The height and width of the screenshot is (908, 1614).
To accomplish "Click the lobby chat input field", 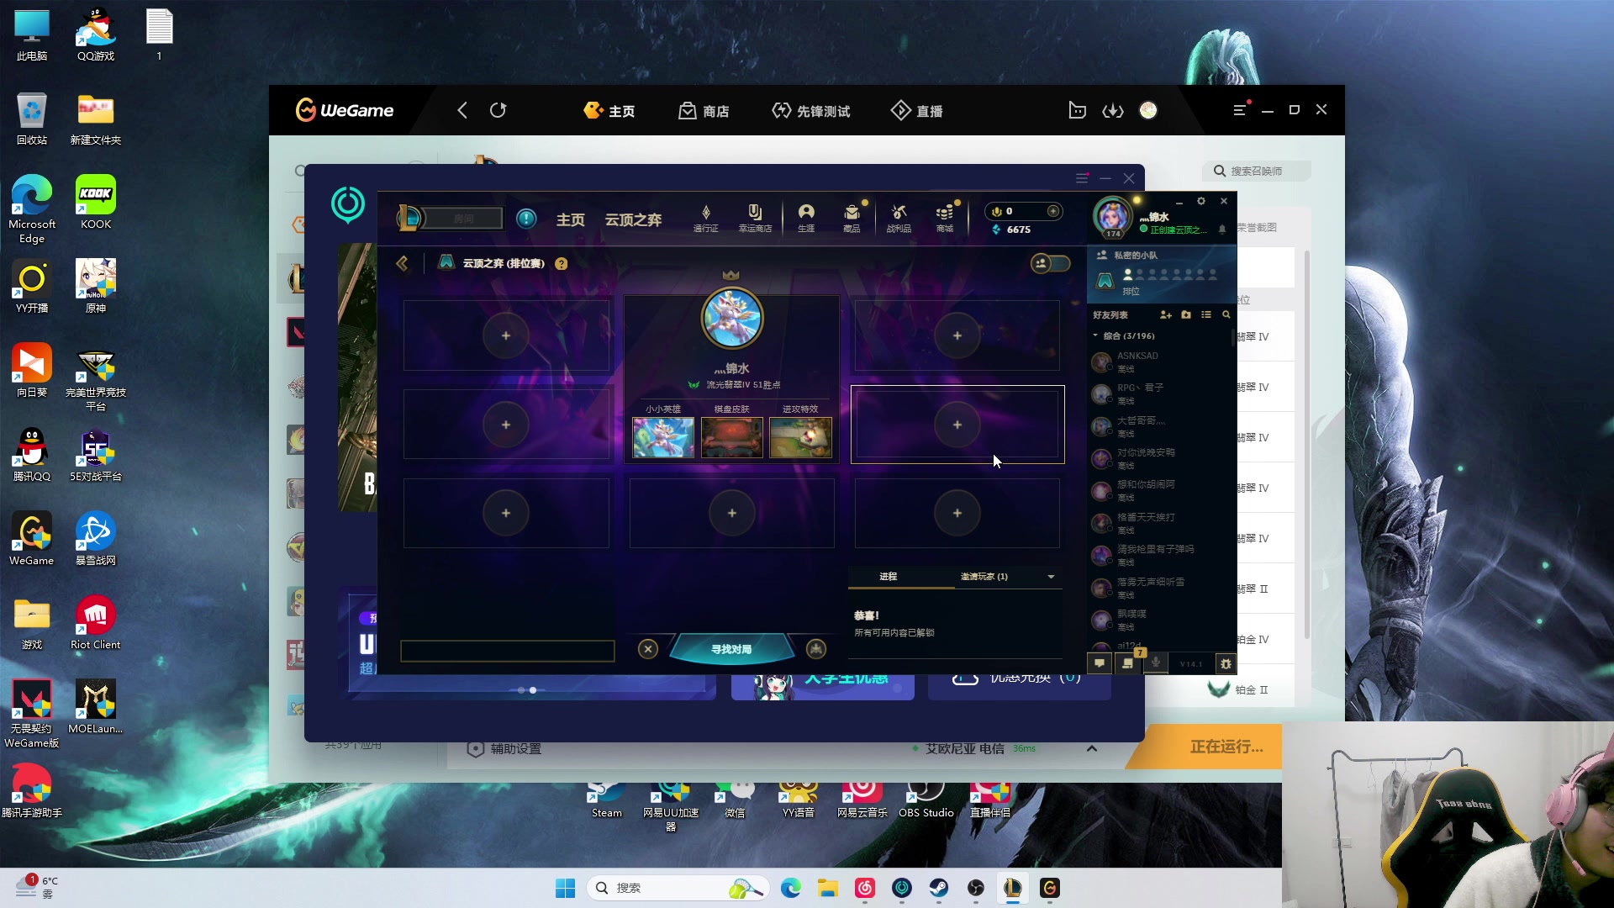I will [x=507, y=651].
